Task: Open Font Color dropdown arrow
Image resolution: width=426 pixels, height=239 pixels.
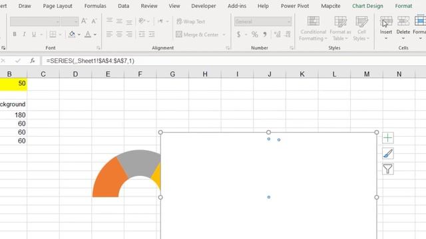Action: (x=95, y=35)
